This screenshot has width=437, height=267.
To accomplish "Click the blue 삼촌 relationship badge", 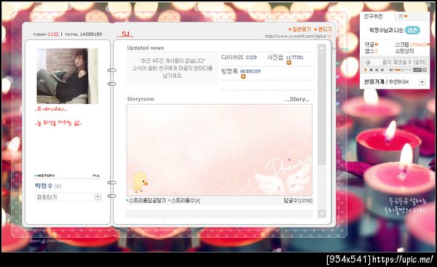I will 412,30.
